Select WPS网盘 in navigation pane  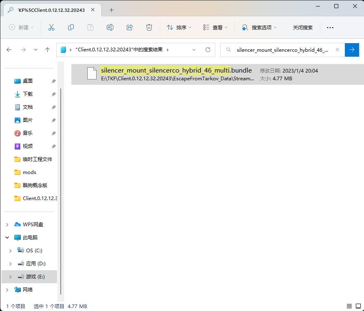pos(33,225)
